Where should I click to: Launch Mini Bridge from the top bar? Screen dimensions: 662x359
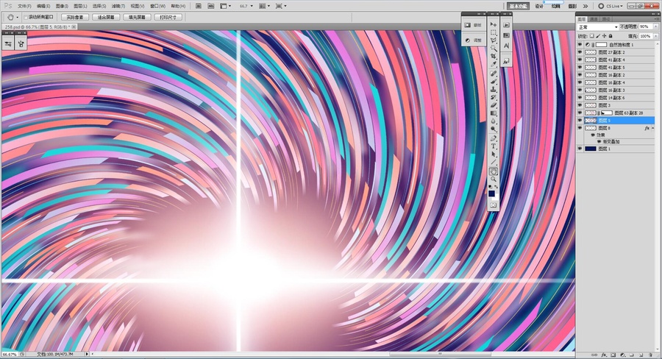tap(210, 6)
